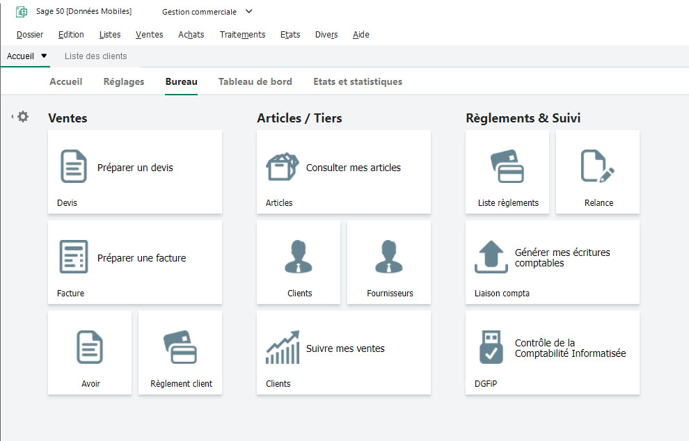Click the Suivre mes ventes chart icon

tap(283, 347)
